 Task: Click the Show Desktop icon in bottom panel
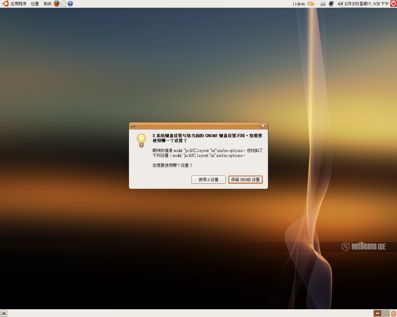[4, 313]
